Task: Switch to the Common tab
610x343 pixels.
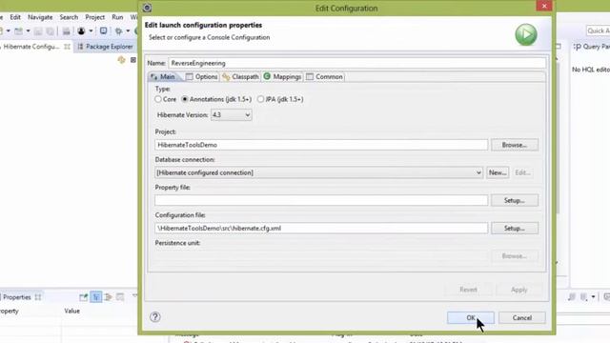Action: (324, 76)
